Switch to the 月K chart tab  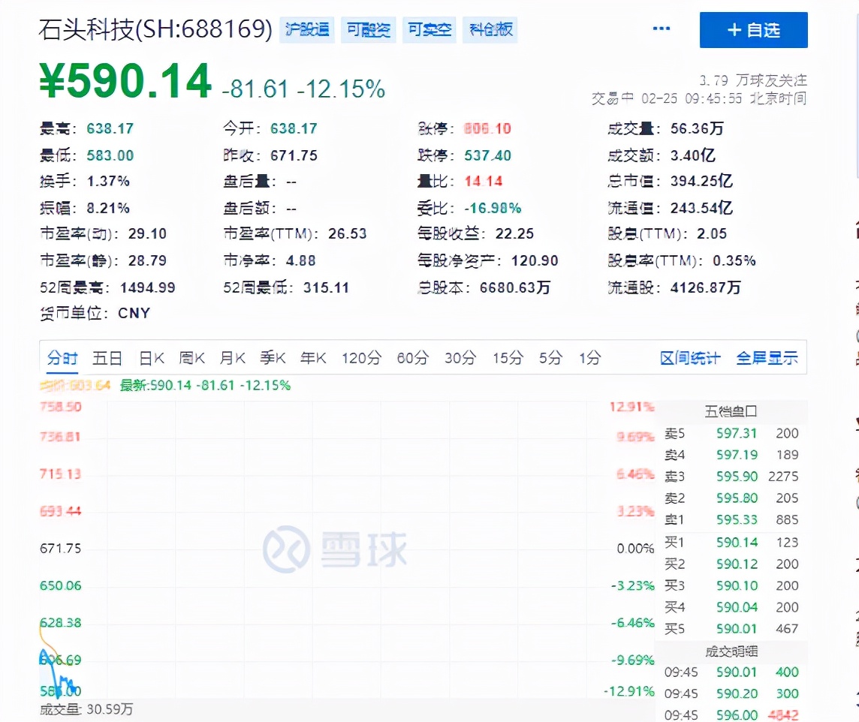(232, 358)
